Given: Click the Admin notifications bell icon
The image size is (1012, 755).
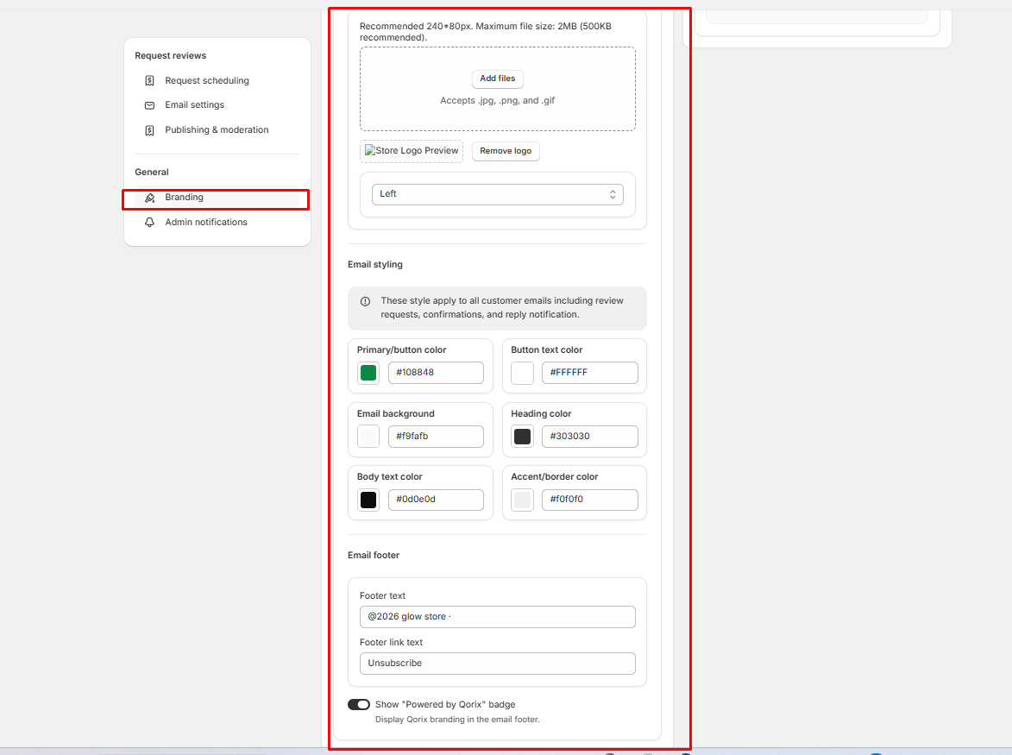Looking at the screenshot, I should click(150, 222).
